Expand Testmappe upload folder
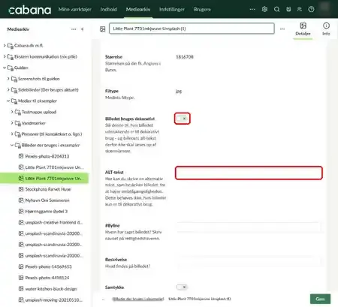 pyautogui.click(x=12, y=112)
